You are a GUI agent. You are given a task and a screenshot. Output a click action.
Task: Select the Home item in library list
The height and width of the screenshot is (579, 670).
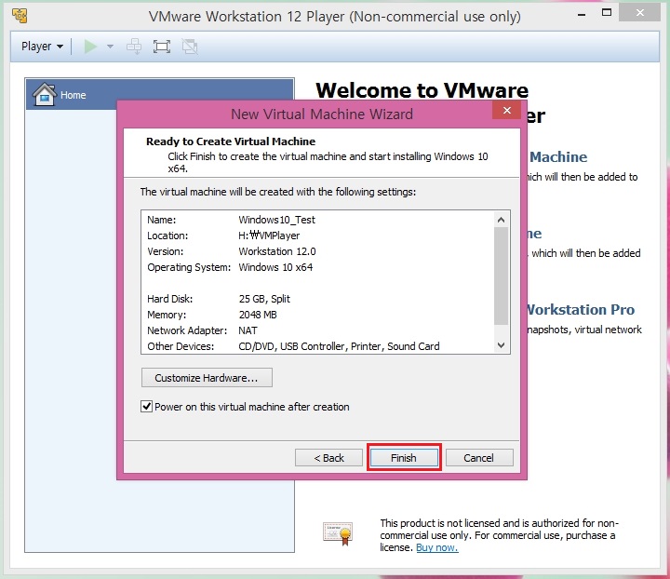(160, 94)
